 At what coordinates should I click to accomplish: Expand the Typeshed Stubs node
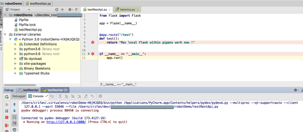(15, 73)
